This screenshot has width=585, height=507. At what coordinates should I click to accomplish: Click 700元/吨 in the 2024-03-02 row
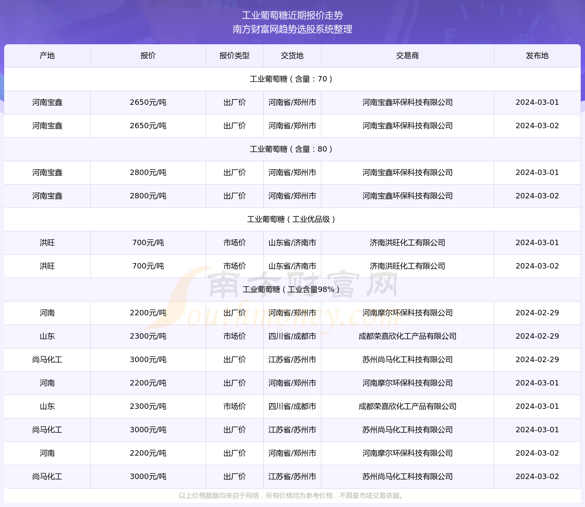coord(148,266)
